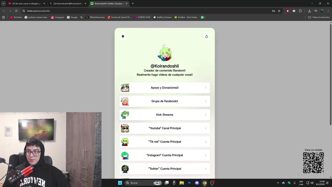Open Discord from the taskbar
This screenshot has height=187, width=332.
click(197, 183)
